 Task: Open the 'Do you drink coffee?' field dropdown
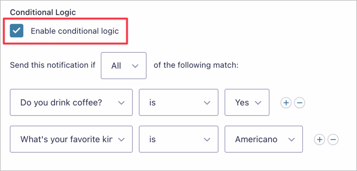(71, 103)
